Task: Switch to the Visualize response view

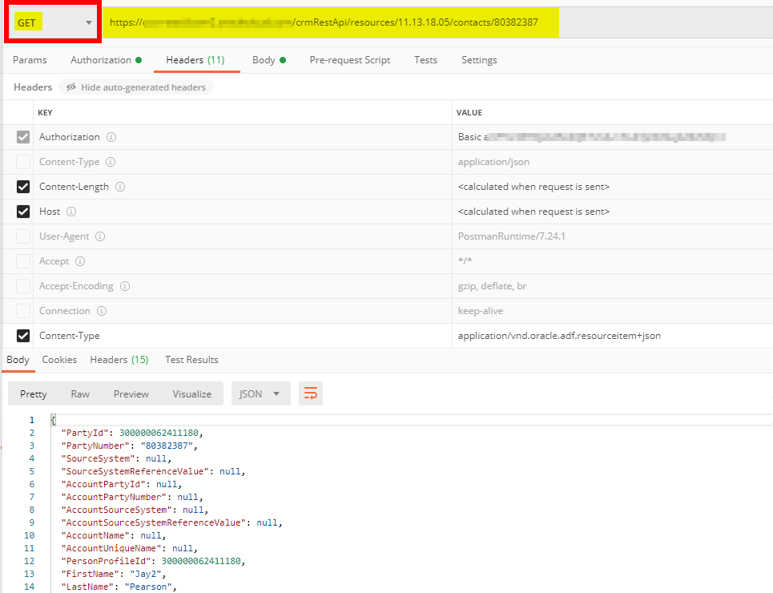Action: point(192,393)
